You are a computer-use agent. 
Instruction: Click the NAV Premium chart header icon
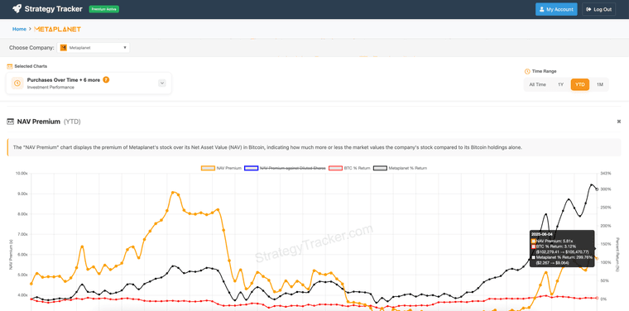click(11, 122)
